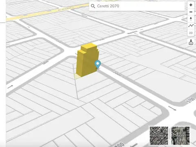
Task: Click the '5700' street number label
Action: (x=190, y=100)
